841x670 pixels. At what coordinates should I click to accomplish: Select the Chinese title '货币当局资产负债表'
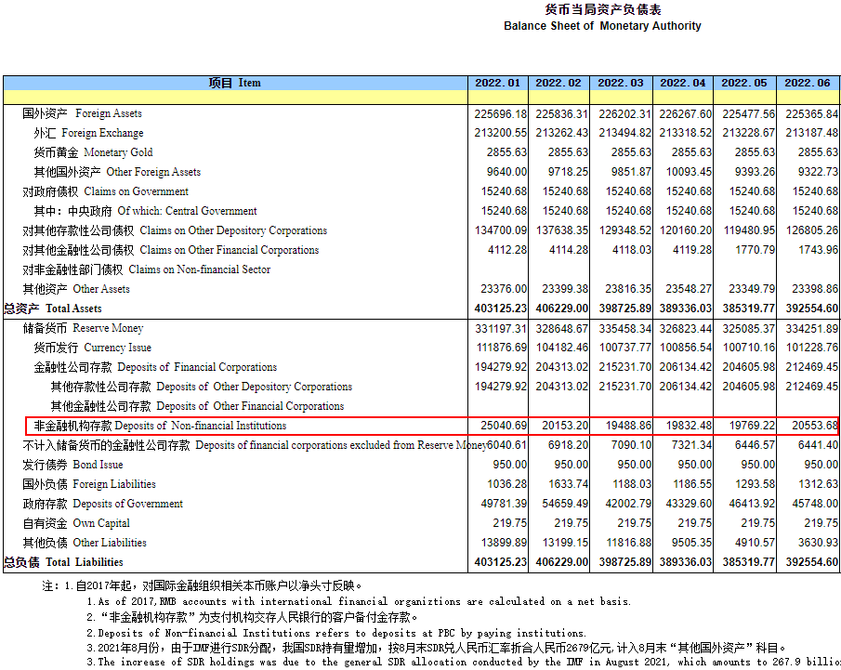603,9
